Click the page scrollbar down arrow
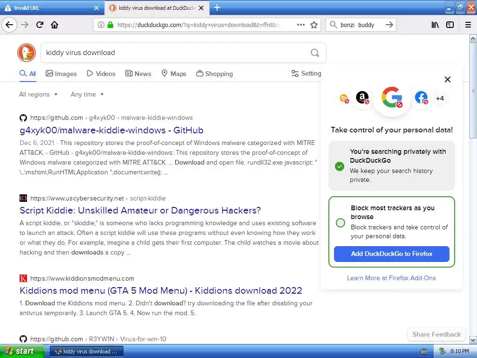The height and width of the screenshot is (358, 477). click(473, 340)
